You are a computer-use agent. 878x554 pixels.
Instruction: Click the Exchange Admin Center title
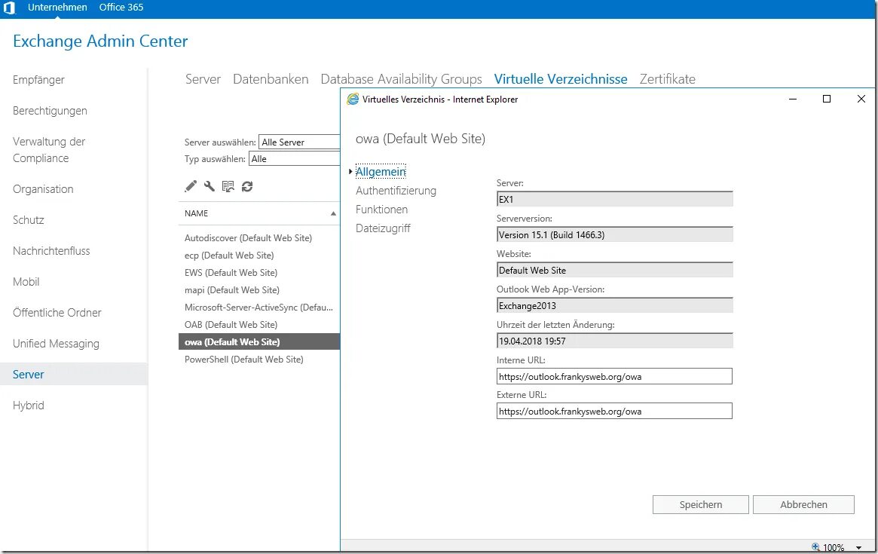coord(100,41)
